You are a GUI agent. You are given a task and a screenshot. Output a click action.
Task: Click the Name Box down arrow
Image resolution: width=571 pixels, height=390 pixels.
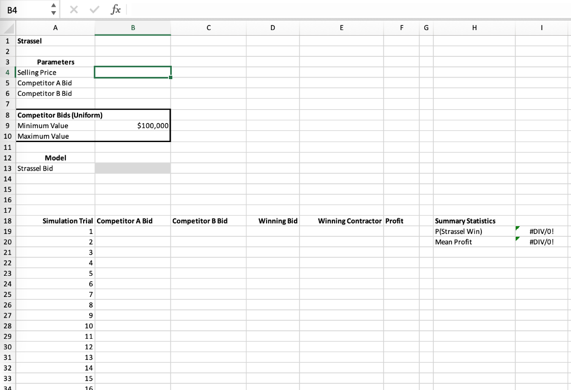coord(54,13)
